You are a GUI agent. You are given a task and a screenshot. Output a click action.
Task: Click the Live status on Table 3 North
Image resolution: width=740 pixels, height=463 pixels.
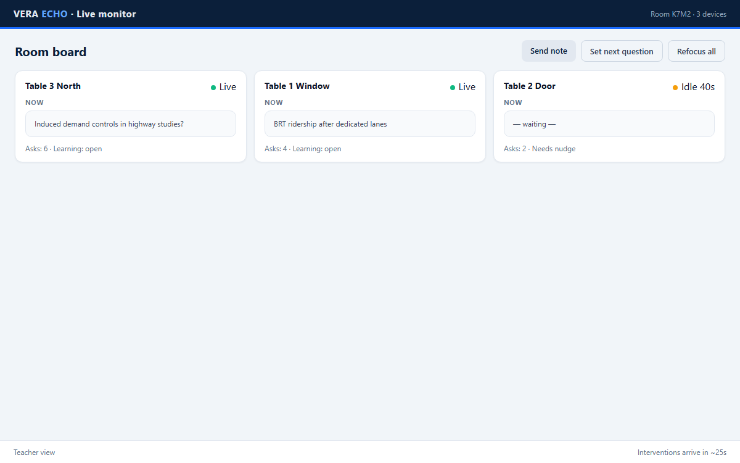(223, 87)
